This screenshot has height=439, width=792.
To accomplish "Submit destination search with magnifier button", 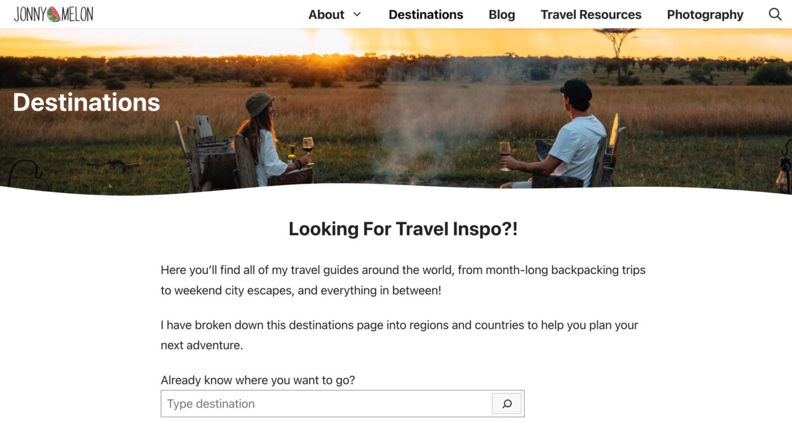I will point(507,404).
